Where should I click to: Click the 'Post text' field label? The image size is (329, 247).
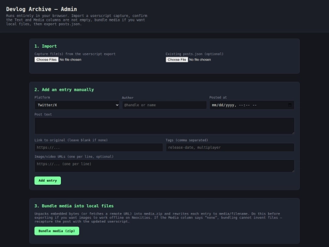43,115
